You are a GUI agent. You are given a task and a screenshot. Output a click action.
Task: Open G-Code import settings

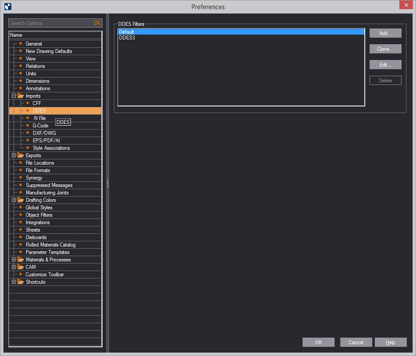40,126
